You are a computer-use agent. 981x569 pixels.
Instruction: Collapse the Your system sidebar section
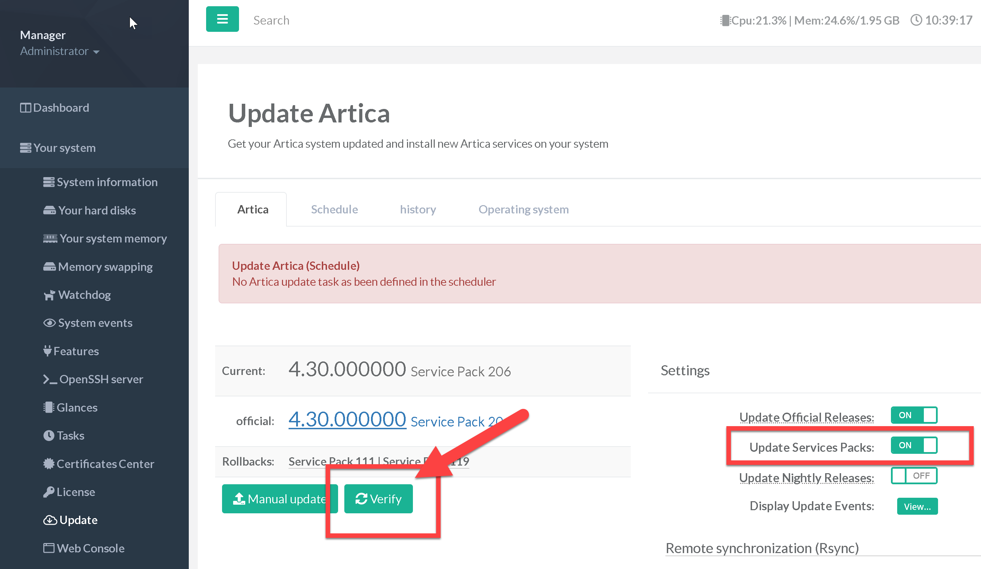tap(64, 148)
